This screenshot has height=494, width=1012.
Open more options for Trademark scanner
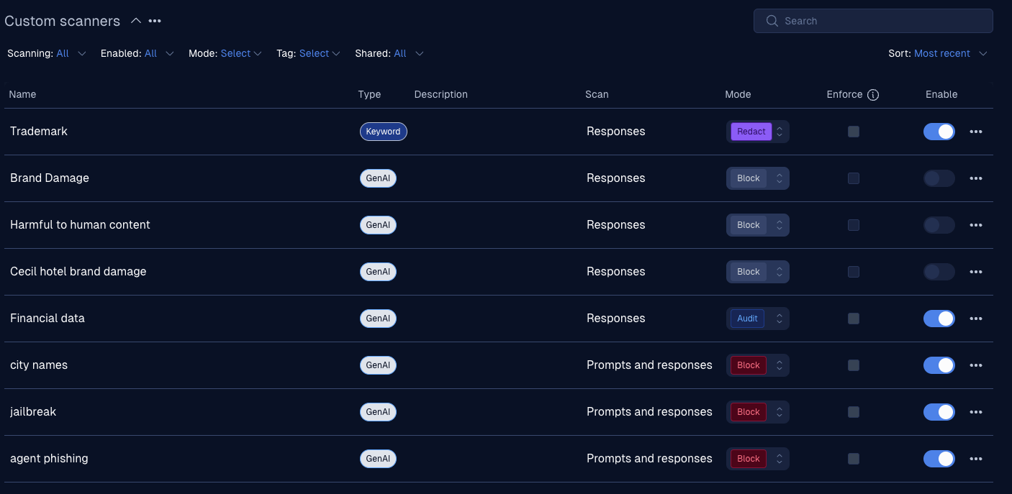click(975, 132)
